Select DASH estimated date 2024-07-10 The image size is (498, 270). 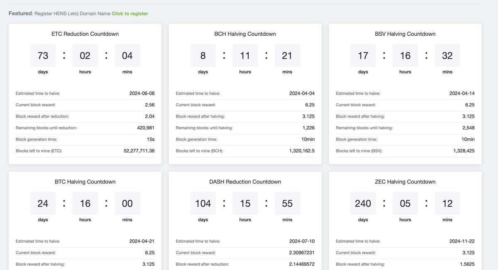click(x=302, y=241)
